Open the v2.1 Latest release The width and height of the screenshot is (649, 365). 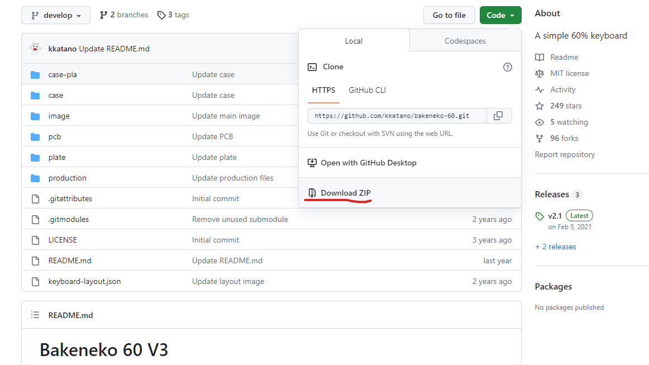(x=570, y=216)
